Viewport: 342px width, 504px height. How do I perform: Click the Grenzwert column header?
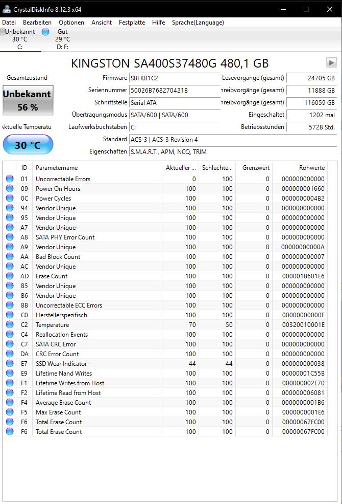[254, 168]
